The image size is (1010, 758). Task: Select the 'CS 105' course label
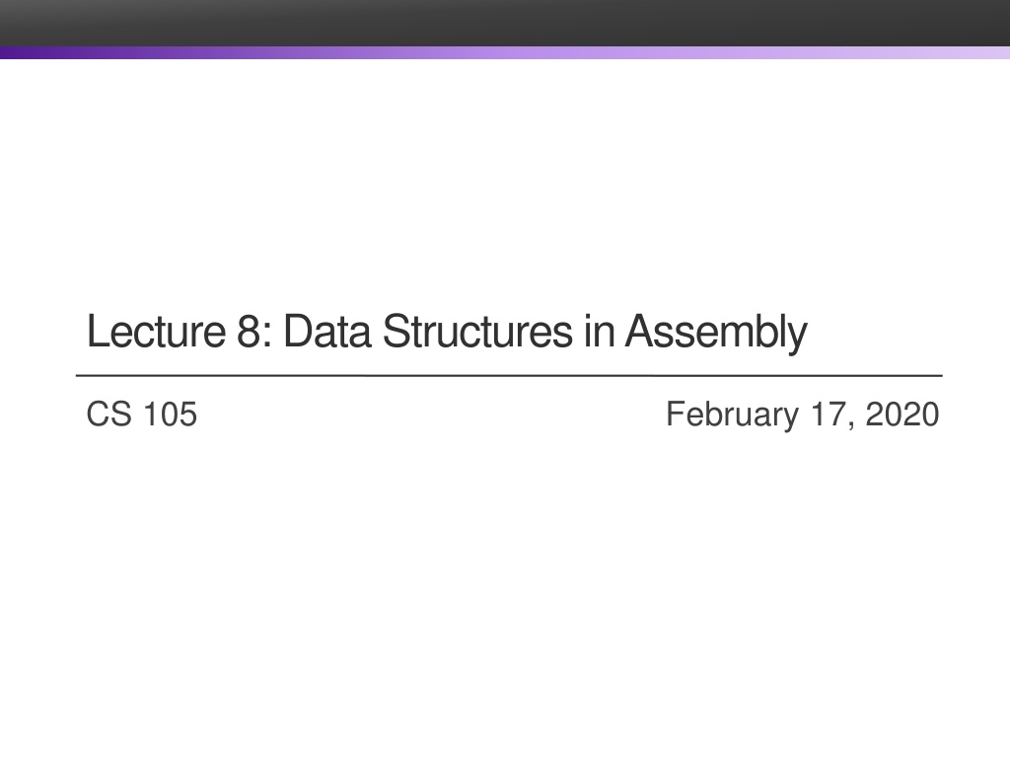[142, 414]
